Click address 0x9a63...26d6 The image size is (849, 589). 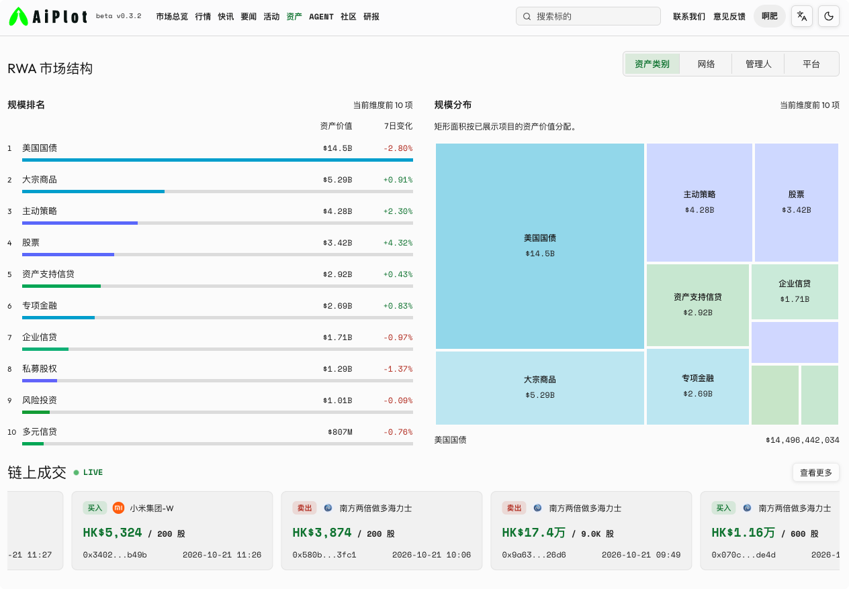pyautogui.click(x=534, y=555)
